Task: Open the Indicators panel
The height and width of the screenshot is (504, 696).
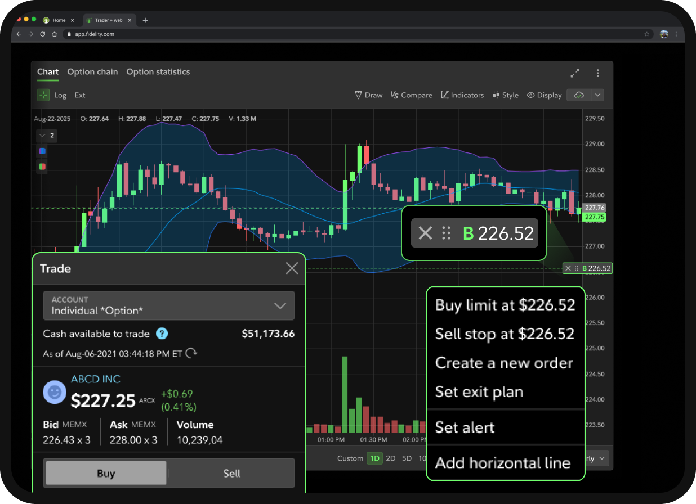Action: pyautogui.click(x=462, y=95)
